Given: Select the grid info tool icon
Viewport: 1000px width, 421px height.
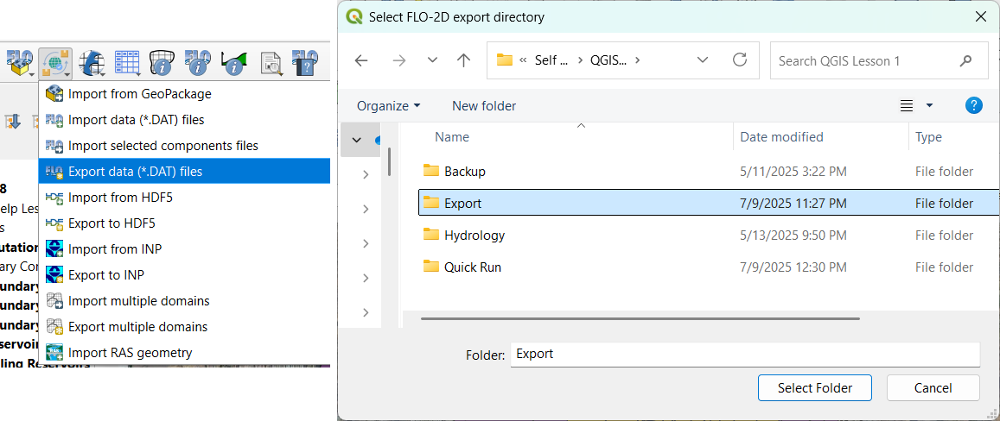Looking at the screenshot, I should point(162,63).
